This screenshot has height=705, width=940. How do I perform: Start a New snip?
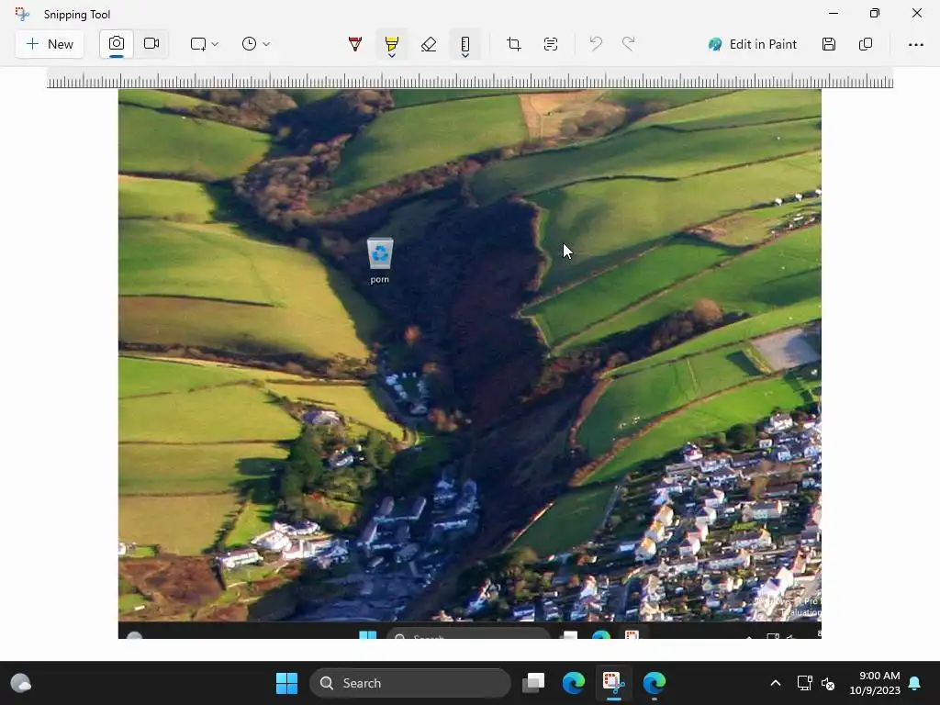[x=50, y=44]
